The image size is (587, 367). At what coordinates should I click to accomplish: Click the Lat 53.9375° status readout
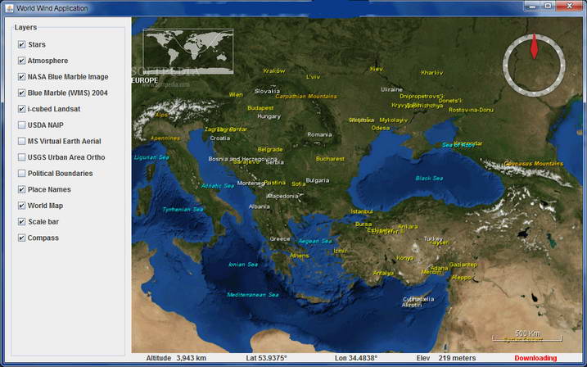pos(266,358)
